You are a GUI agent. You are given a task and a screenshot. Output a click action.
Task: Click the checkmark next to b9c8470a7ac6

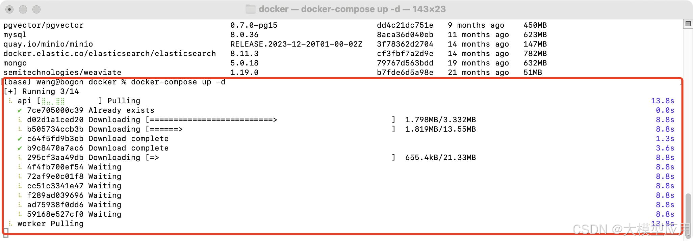tap(19, 148)
